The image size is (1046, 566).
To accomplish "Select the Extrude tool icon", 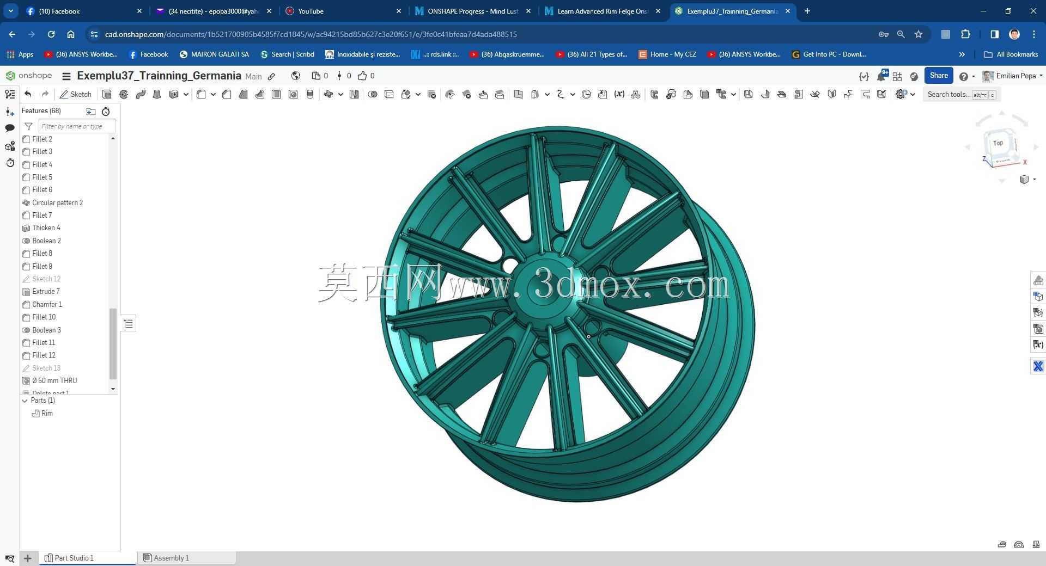I will [107, 94].
